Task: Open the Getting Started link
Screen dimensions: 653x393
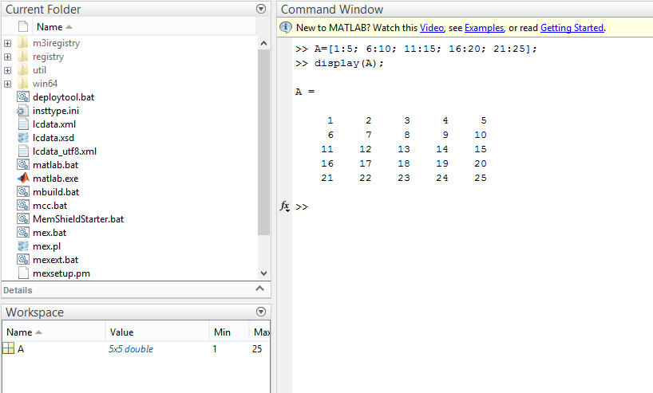Action: coord(572,28)
